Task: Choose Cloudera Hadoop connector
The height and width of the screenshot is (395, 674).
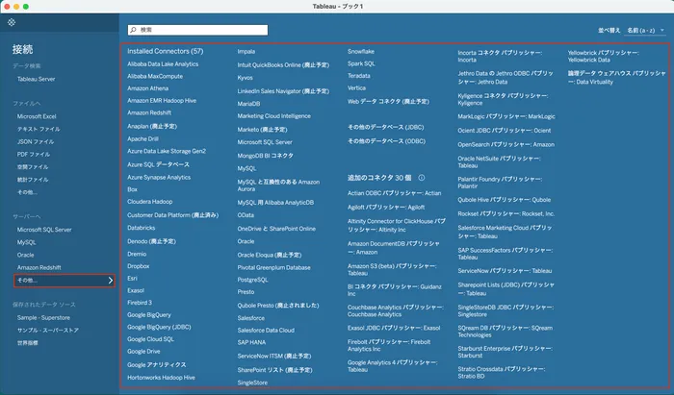Action: [x=149, y=202]
